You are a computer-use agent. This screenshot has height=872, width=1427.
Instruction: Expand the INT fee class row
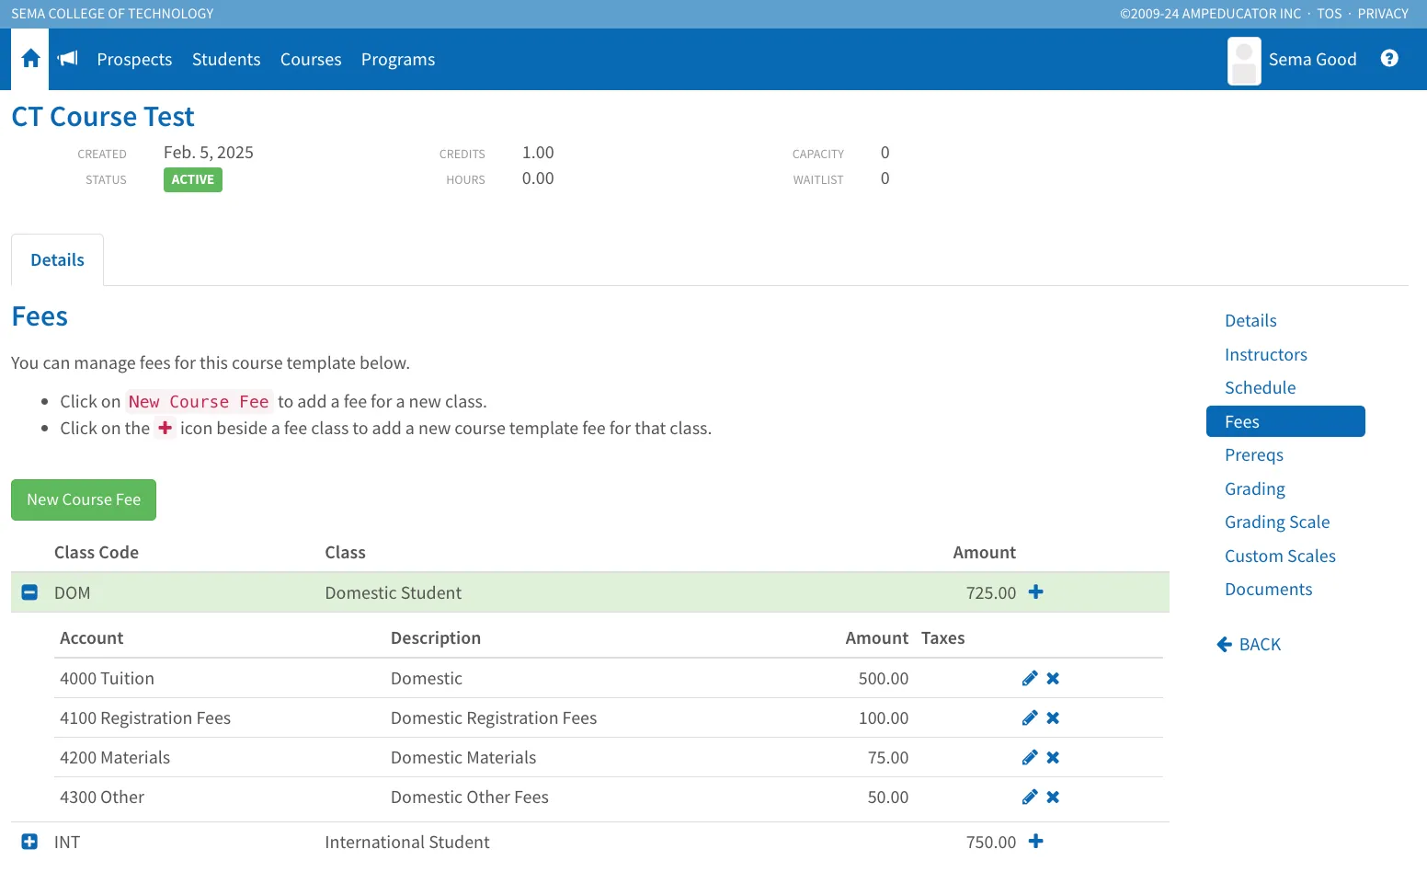click(x=29, y=842)
